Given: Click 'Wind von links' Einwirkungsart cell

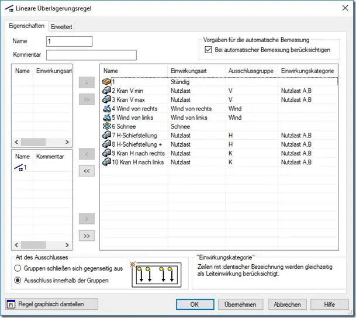Looking at the screenshot, I should pos(189,117).
